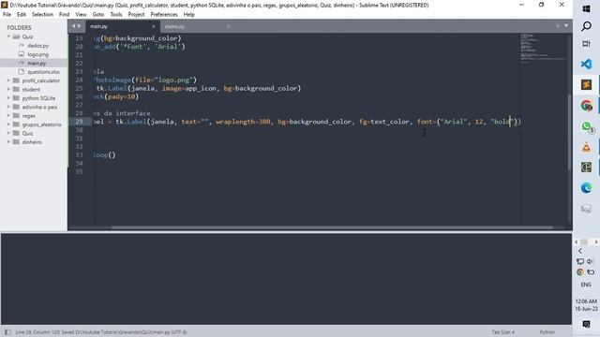600x337 pixels.
Task: Click "bold" string on line 29
Action: (502, 122)
